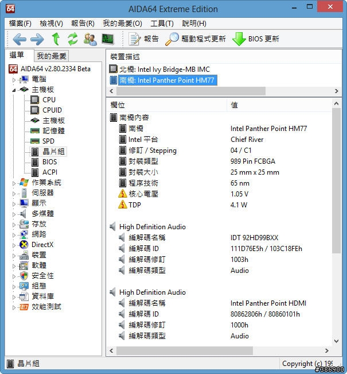Expand the 網路 tree node
Viewport: 347px width, 374px height.
point(14,235)
